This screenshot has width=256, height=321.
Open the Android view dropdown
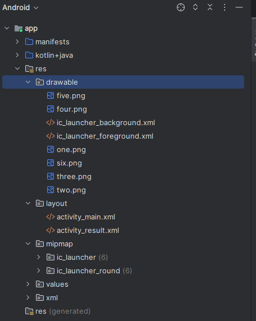pos(20,7)
